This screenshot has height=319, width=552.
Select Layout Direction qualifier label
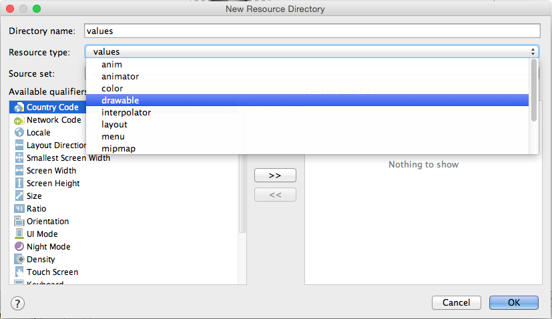click(56, 145)
